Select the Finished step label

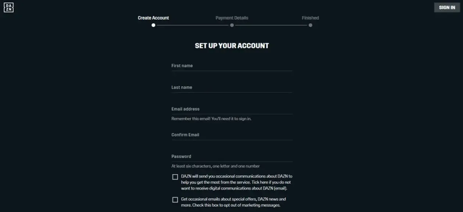click(310, 18)
